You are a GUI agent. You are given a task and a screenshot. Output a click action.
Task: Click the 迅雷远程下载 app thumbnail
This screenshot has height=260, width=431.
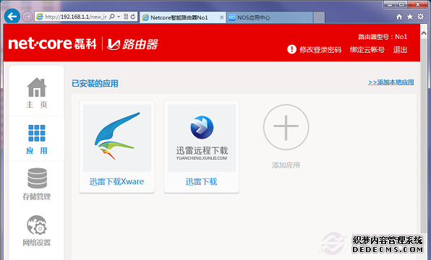click(x=202, y=138)
